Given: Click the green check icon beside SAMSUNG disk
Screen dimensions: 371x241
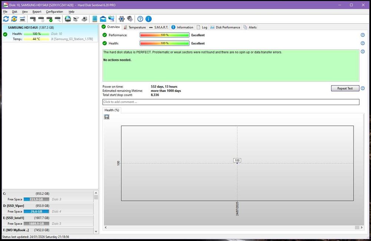Looking at the screenshot, I should pyautogui.click(x=5, y=34).
